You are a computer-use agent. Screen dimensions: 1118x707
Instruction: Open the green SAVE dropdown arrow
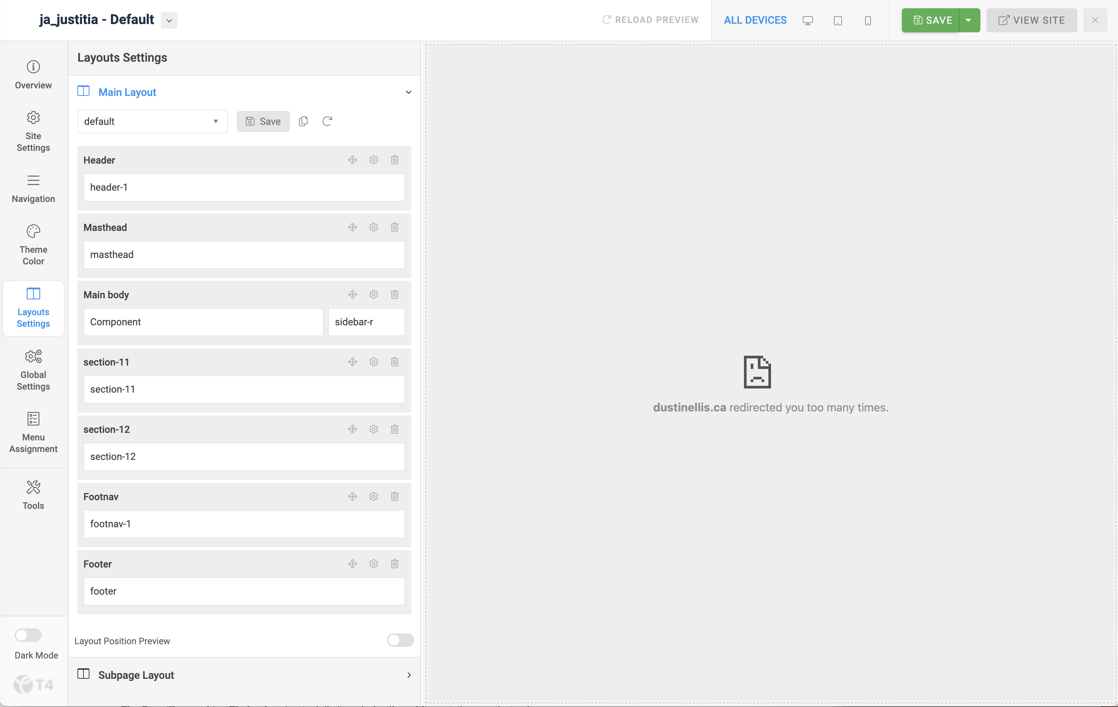tap(968, 20)
